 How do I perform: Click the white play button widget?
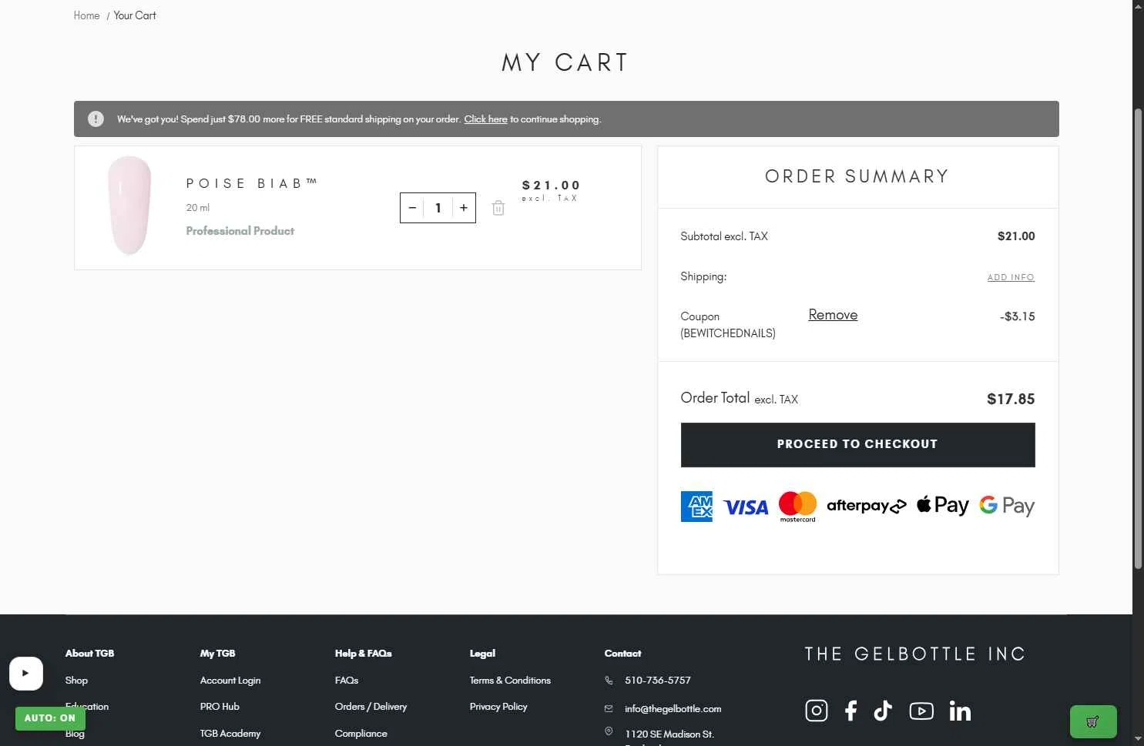[25, 673]
